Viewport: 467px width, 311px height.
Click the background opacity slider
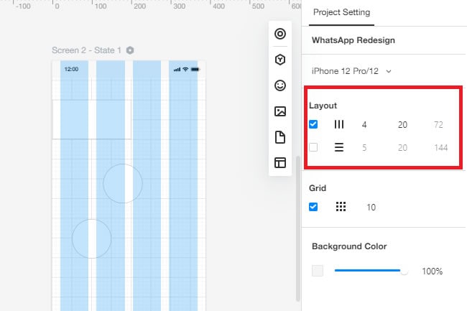coord(371,271)
